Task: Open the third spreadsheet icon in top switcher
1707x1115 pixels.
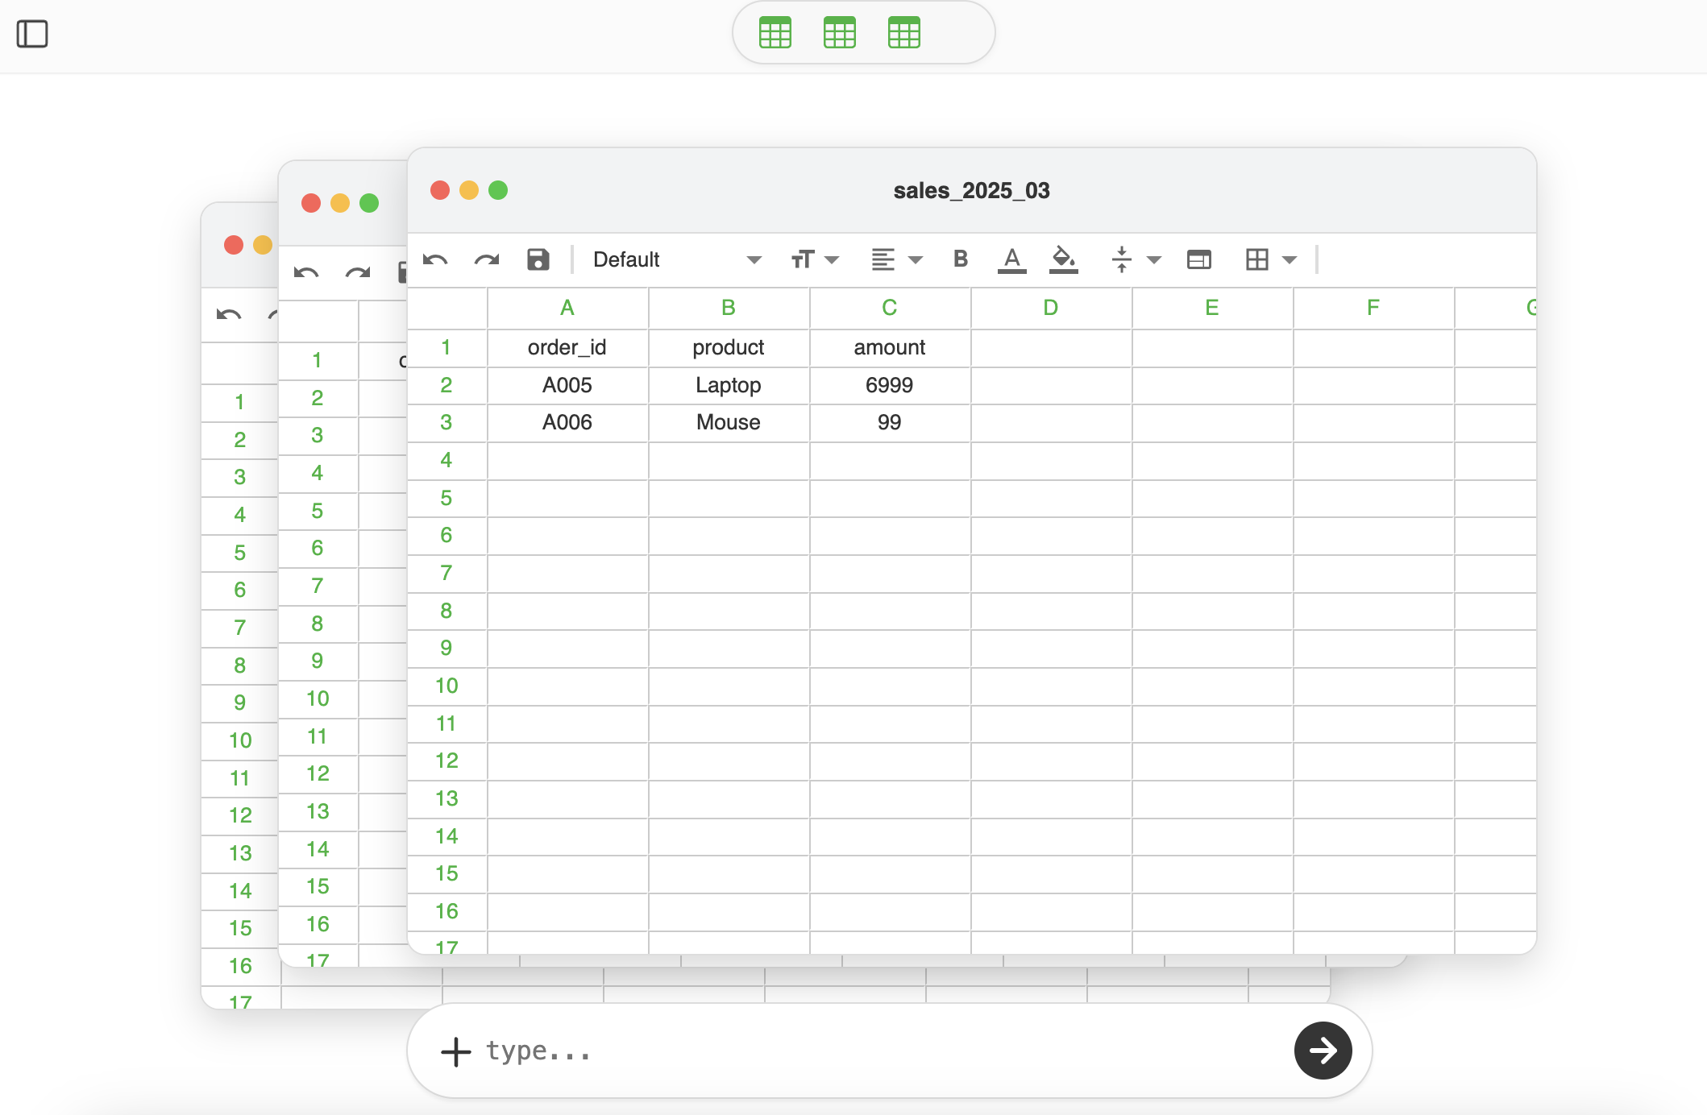Action: pyautogui.click(x=904, y=33)
